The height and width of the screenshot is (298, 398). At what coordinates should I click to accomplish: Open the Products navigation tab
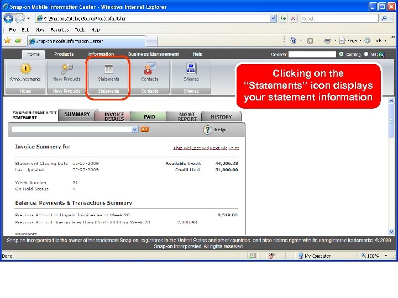point(64,54)
